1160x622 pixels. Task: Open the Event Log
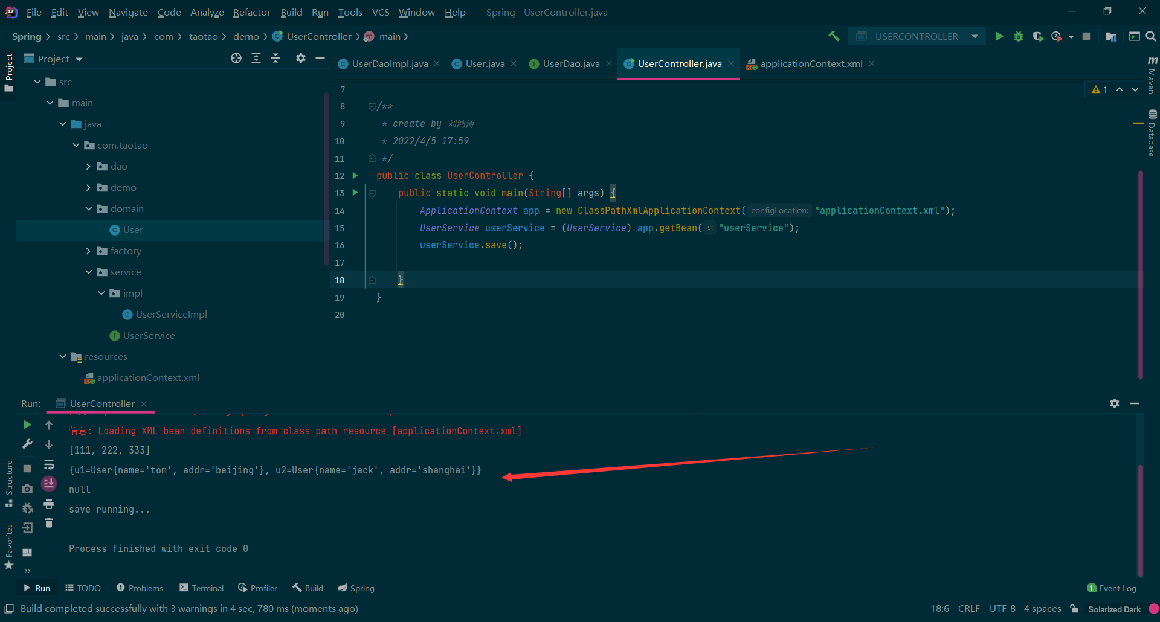click(1112, 588)
